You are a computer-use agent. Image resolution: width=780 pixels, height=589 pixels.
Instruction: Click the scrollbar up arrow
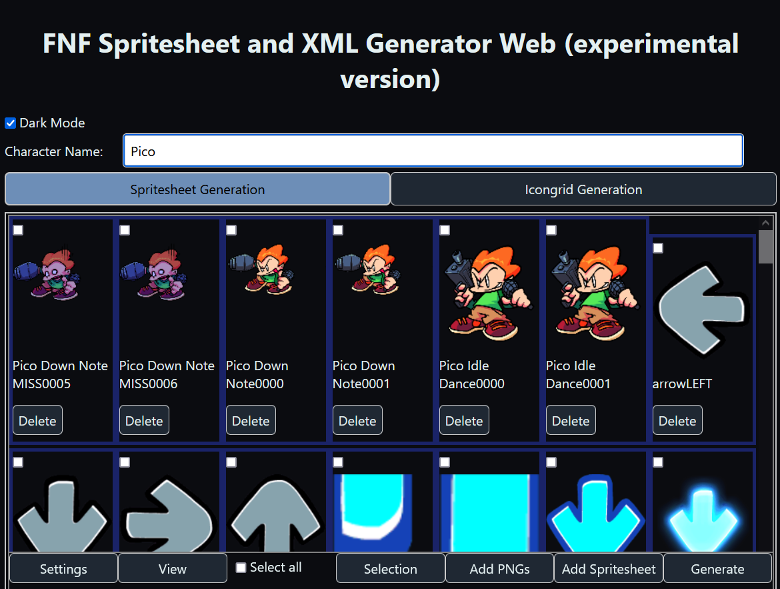(765, 223)
